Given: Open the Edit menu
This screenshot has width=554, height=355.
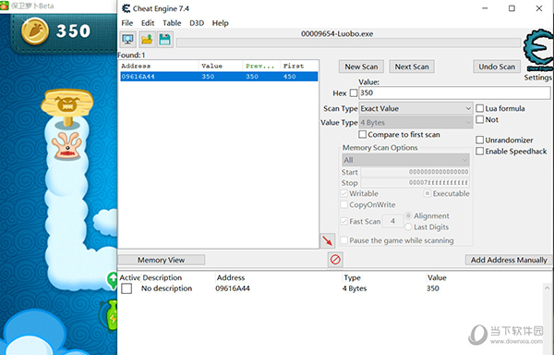Looking at the screenshot, I should (x=148, y=23).
